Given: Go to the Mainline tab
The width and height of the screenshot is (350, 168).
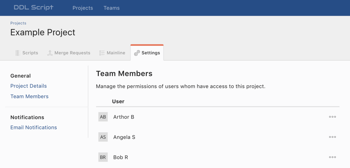Looking at the screenshot, I should 116,53.
